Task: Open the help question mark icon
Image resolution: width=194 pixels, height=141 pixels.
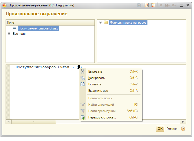Action: (183, 129)
